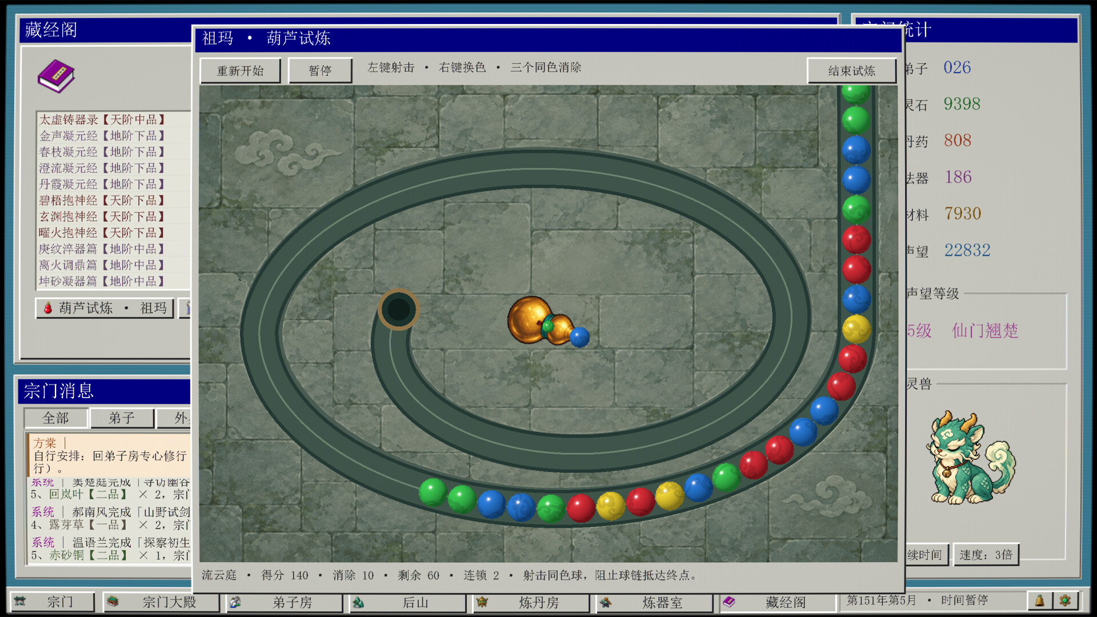Click the teal spirit beast image
This screenshot has width=1097, height=617.
[971, 458]
